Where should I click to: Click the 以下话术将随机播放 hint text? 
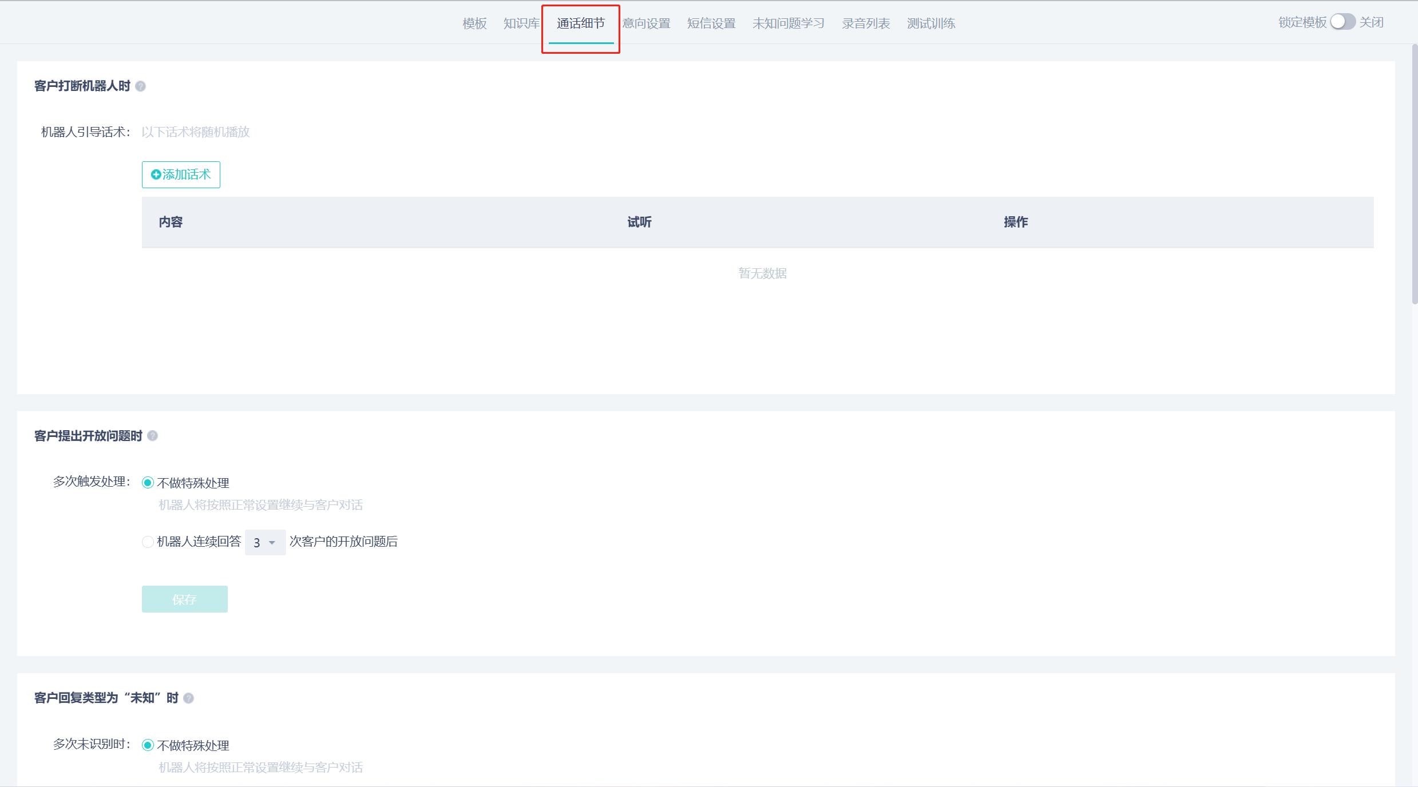coord(196,132)
